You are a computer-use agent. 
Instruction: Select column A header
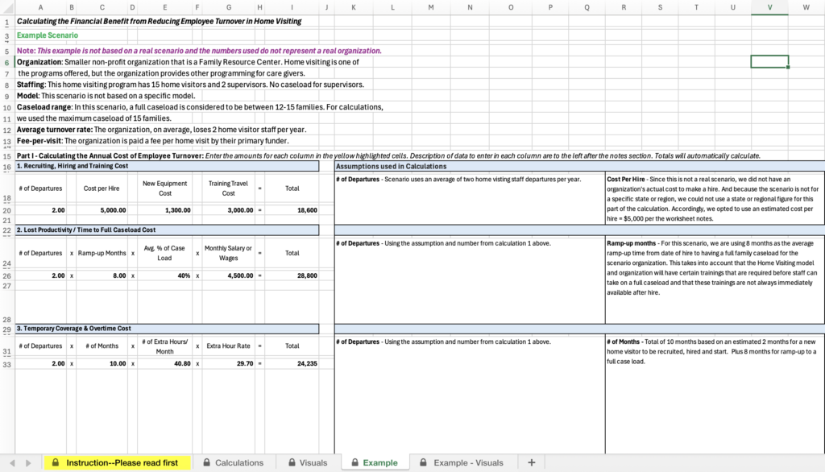(40, 7)
